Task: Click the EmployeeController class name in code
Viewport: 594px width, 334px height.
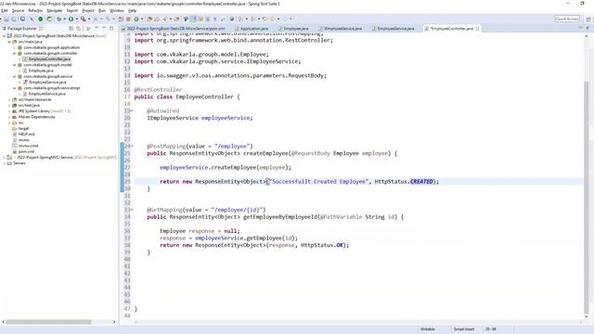Action: (x=205, y=96)
